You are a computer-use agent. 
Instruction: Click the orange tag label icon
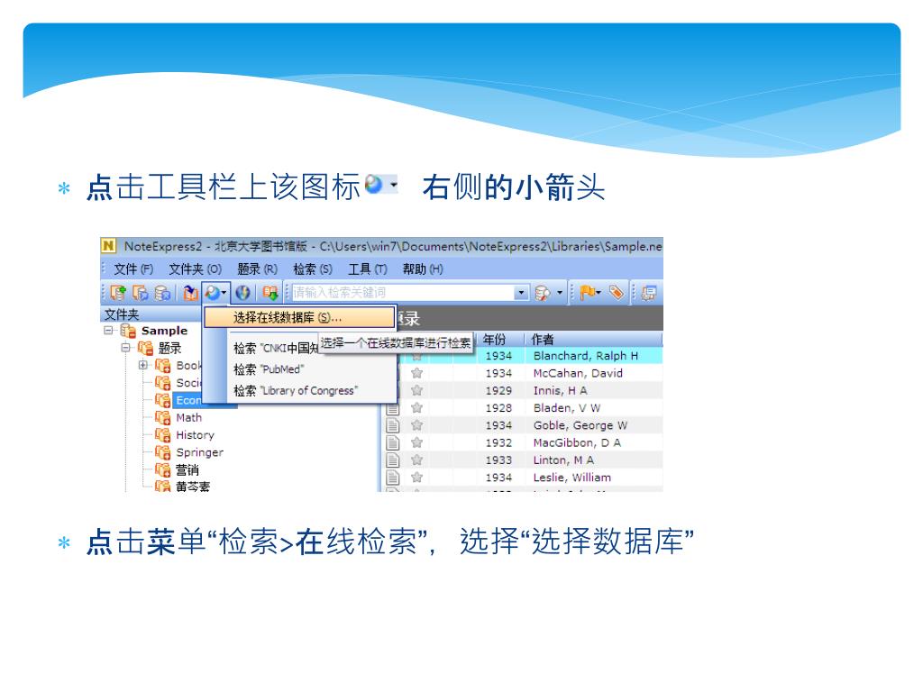616,293
